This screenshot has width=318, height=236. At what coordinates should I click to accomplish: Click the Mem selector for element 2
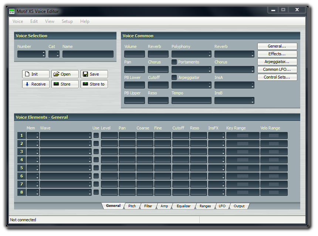tap(33, 143)
